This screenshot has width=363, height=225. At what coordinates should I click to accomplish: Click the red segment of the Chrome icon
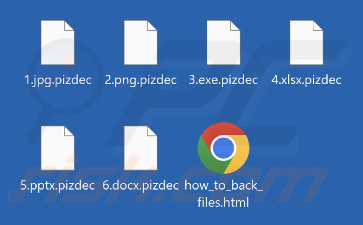coord(223,129)
